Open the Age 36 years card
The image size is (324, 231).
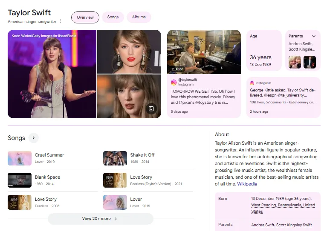coord(264,51)
